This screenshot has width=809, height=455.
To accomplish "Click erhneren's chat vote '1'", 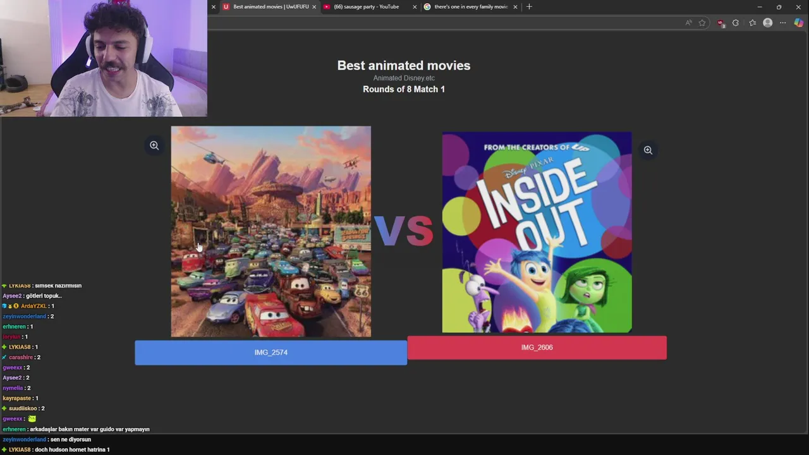I will (x=32, y=327).
